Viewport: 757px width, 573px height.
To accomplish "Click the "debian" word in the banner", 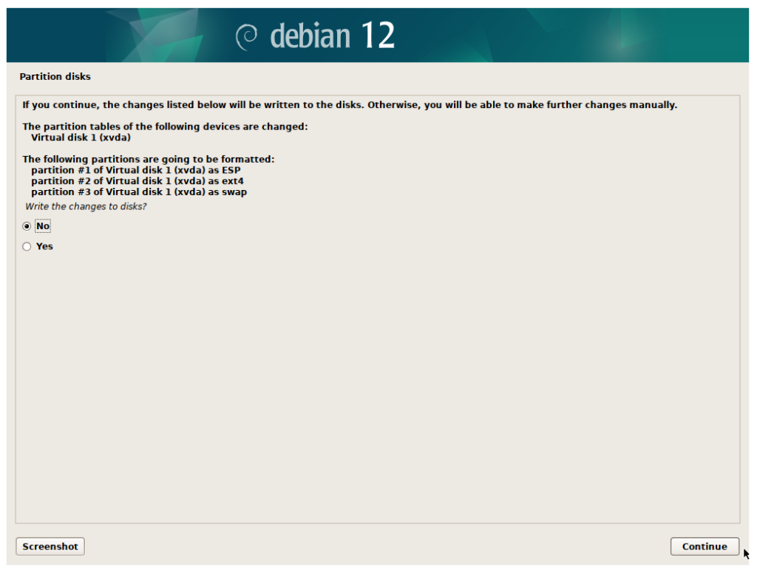I will pos(308,35).
